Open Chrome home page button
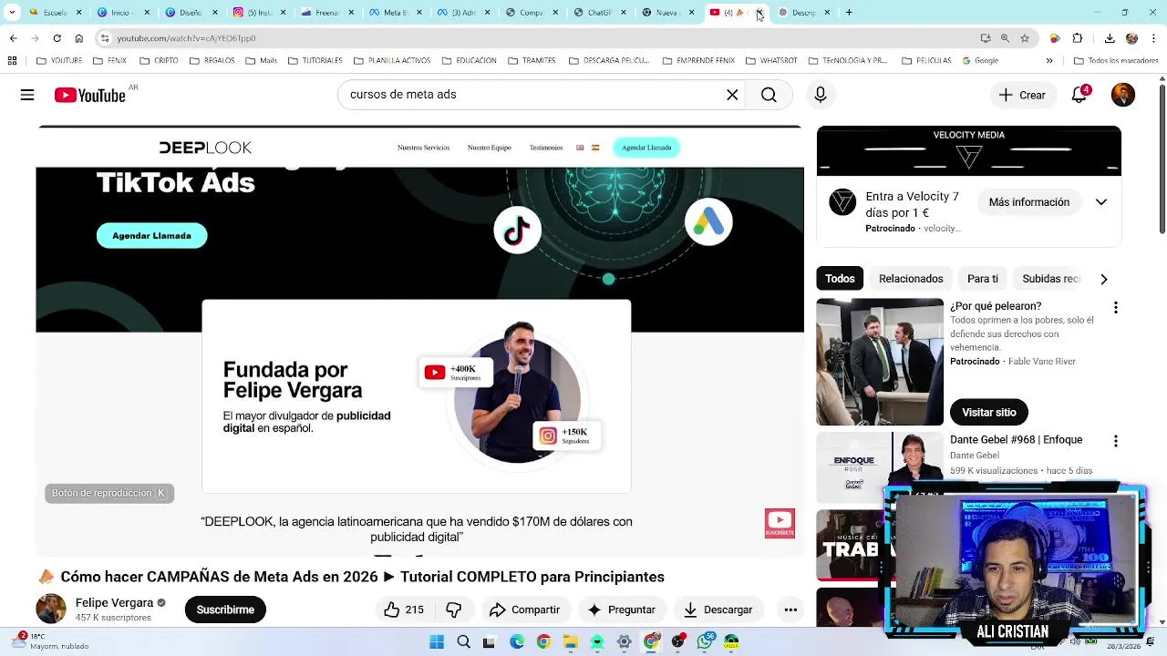 (79, 38)
